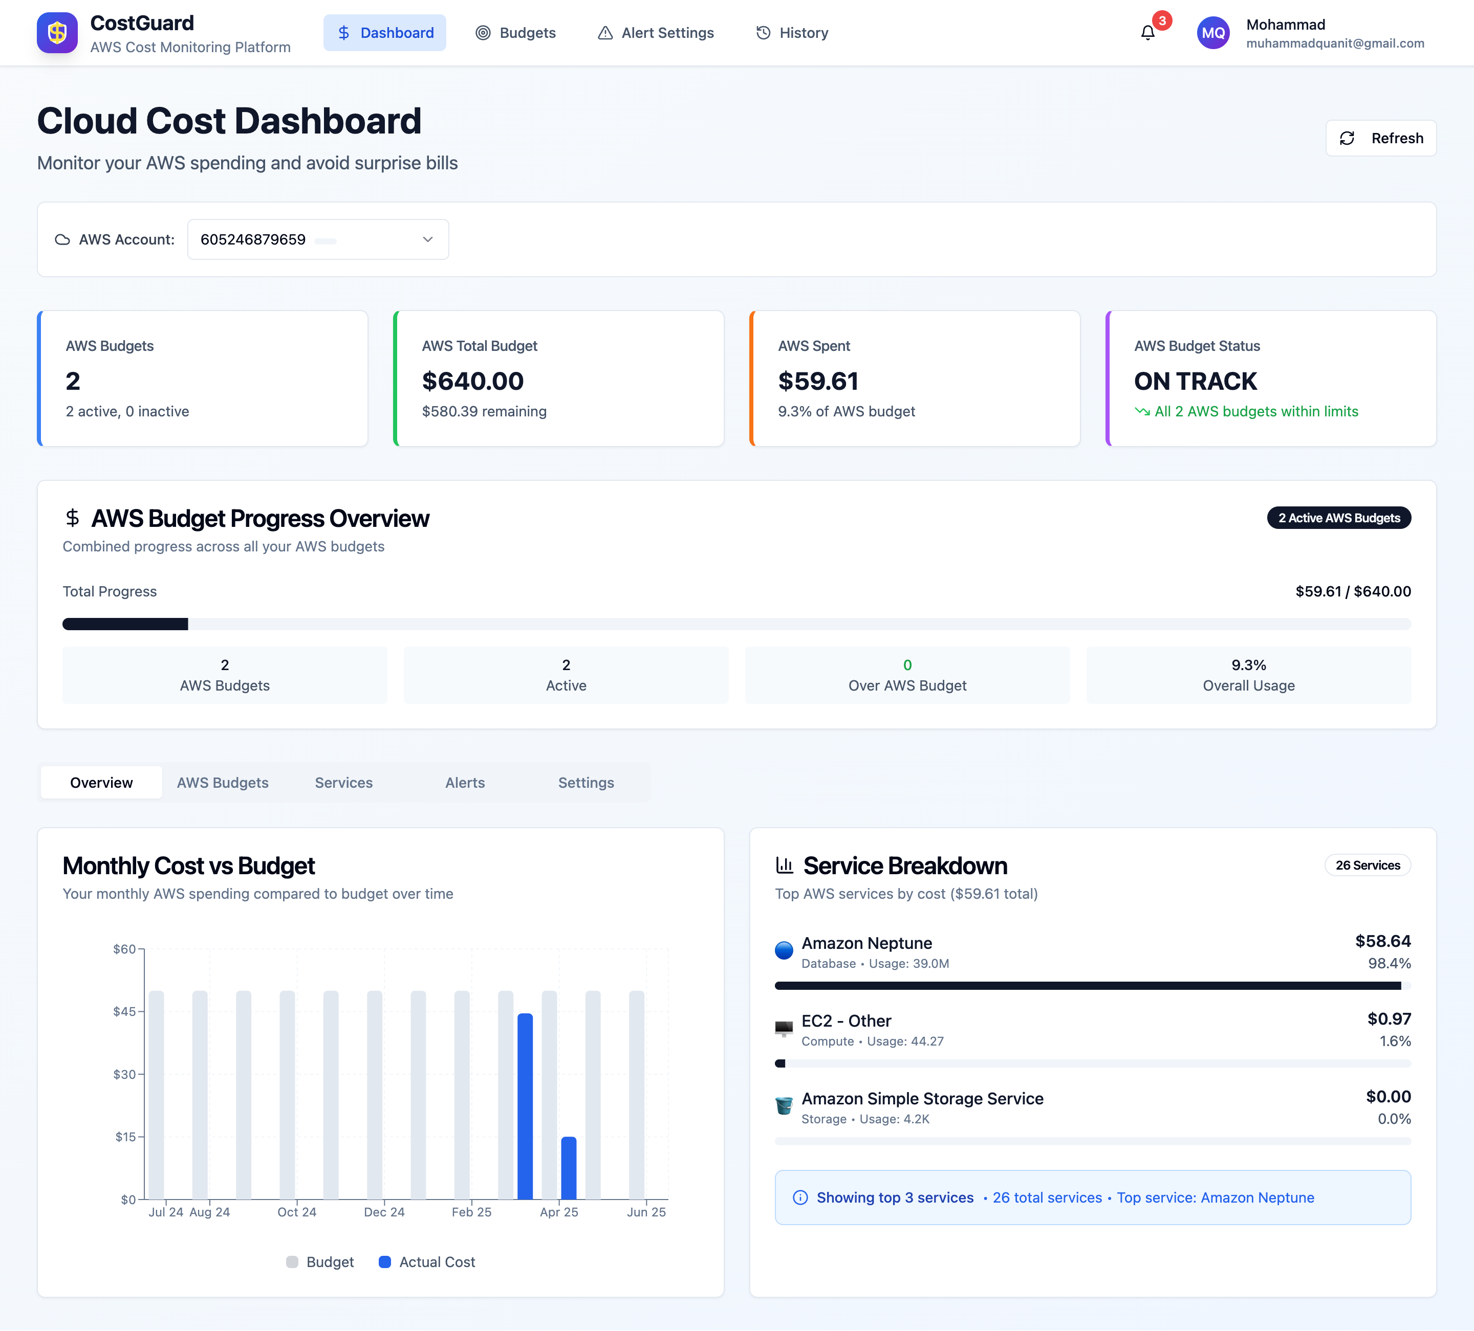This screenshot has height=1331, width=1474.
Task: Open the notifications bell icon
Action: [1147, 33]
